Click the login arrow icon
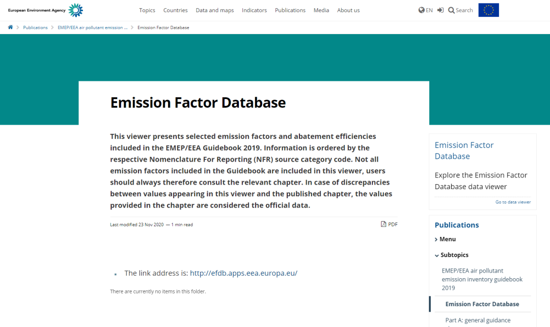The width and height of the screenshot is (550, 327). click(x=441, y=10)
